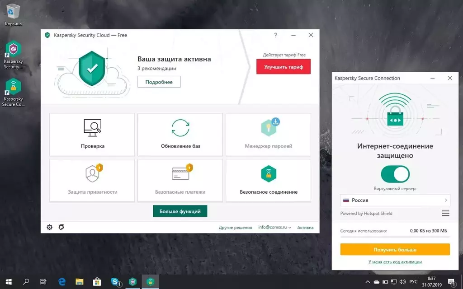Open File Explorer from the taskbar
The width and height of the screenshot is (463, 289).
coord(80,282)
